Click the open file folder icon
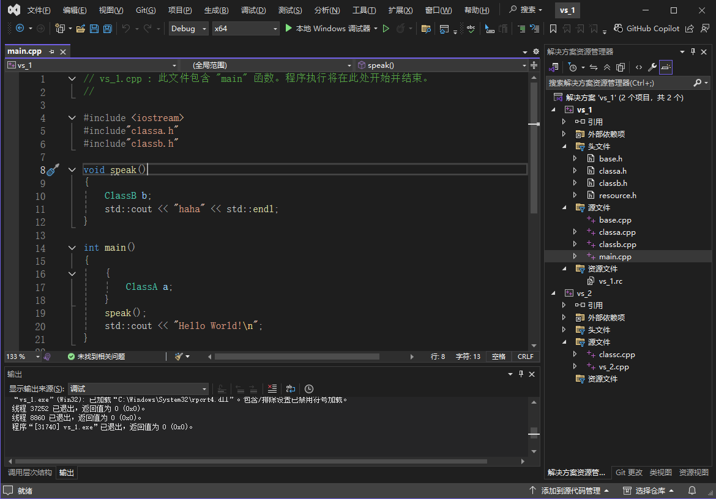The height and width of the screenshot is (499, 716). pyautogui.click(x=80, y=28)
